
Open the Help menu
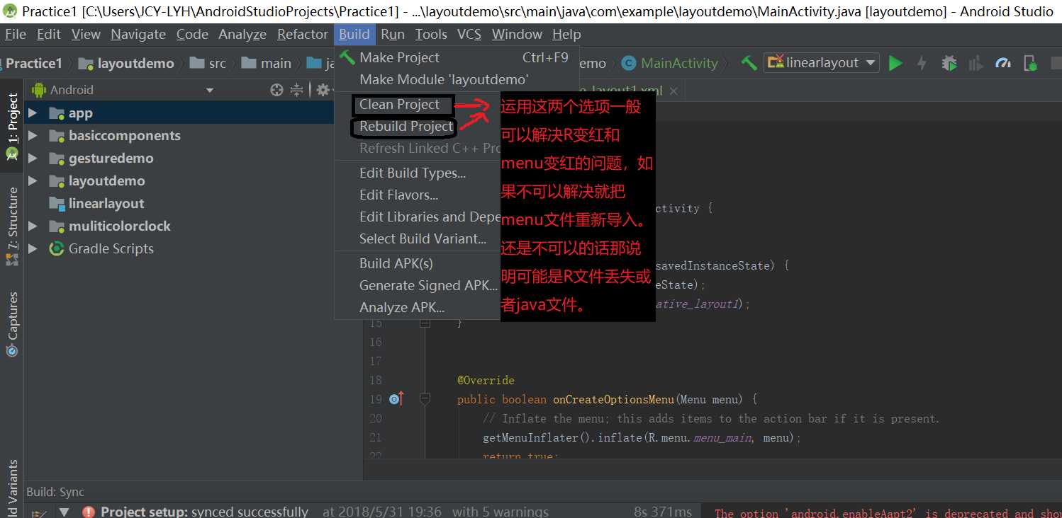(566, 34)
